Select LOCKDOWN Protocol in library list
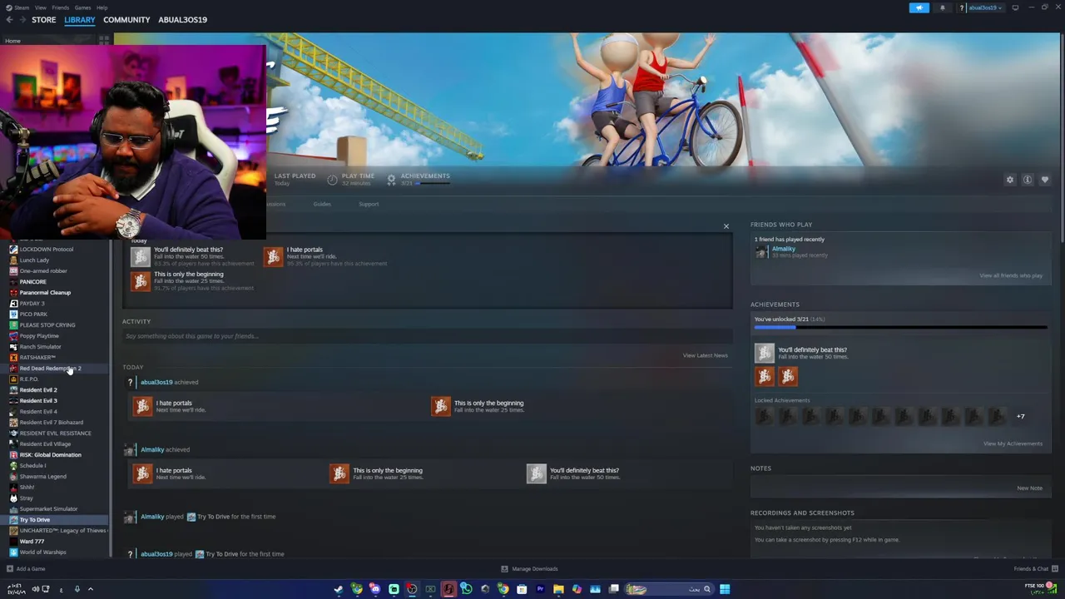The image size is (1065, 599). (x=47, y=250)
